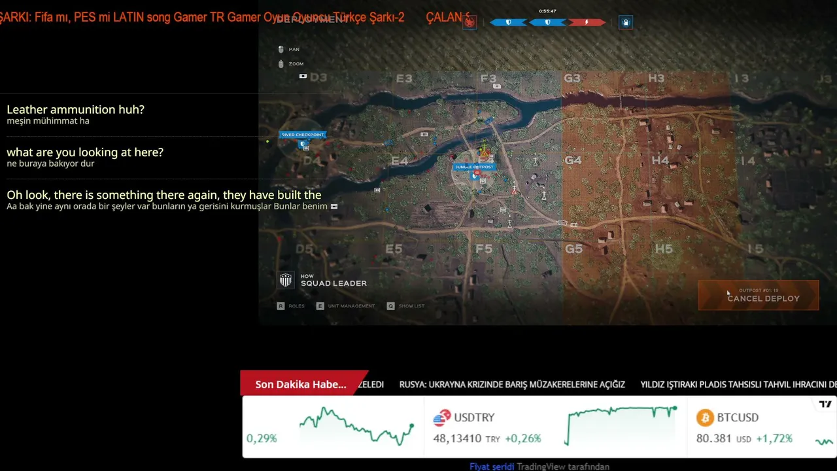The image size is (837, 471).
Task: Click the Squad Leader shield badge icon
Action: pyautogui.click(x=286, y=281)
